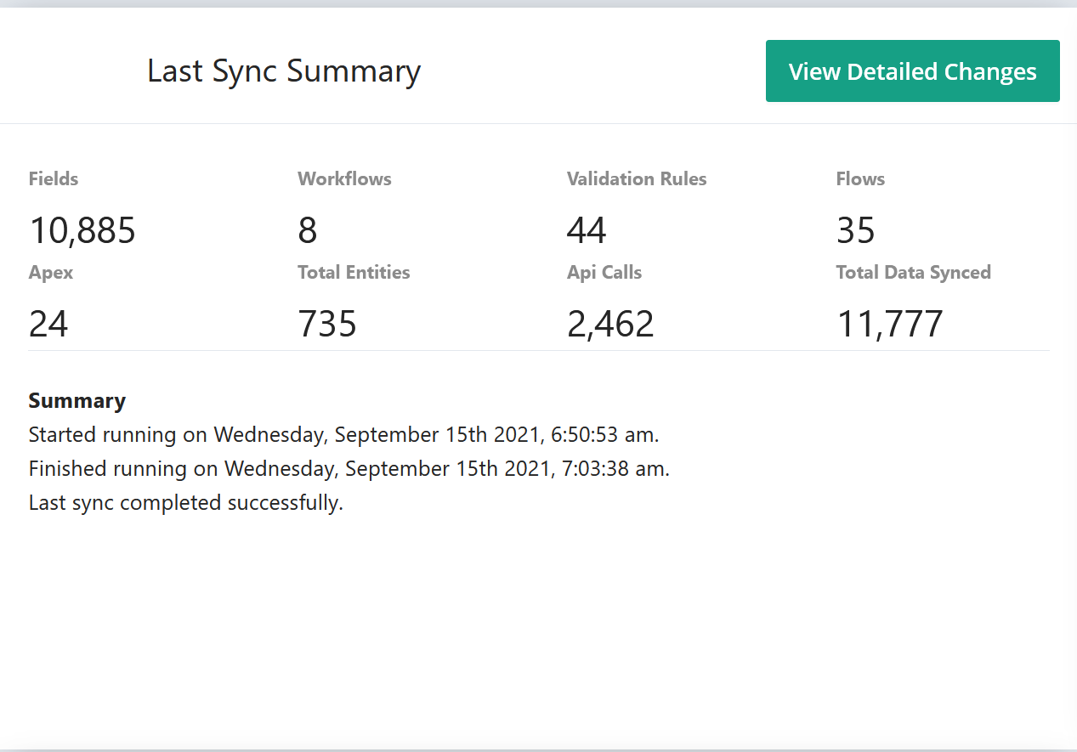
Task: Click the 735 total entities value
Action: click(x=327, y=324)
